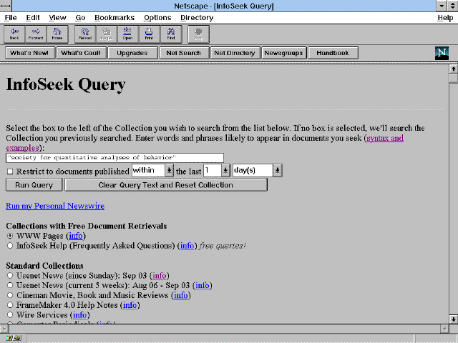This screenshot has height=343, width=458.
Task: Click the What's New! button
Action: [x=30, y=53]
